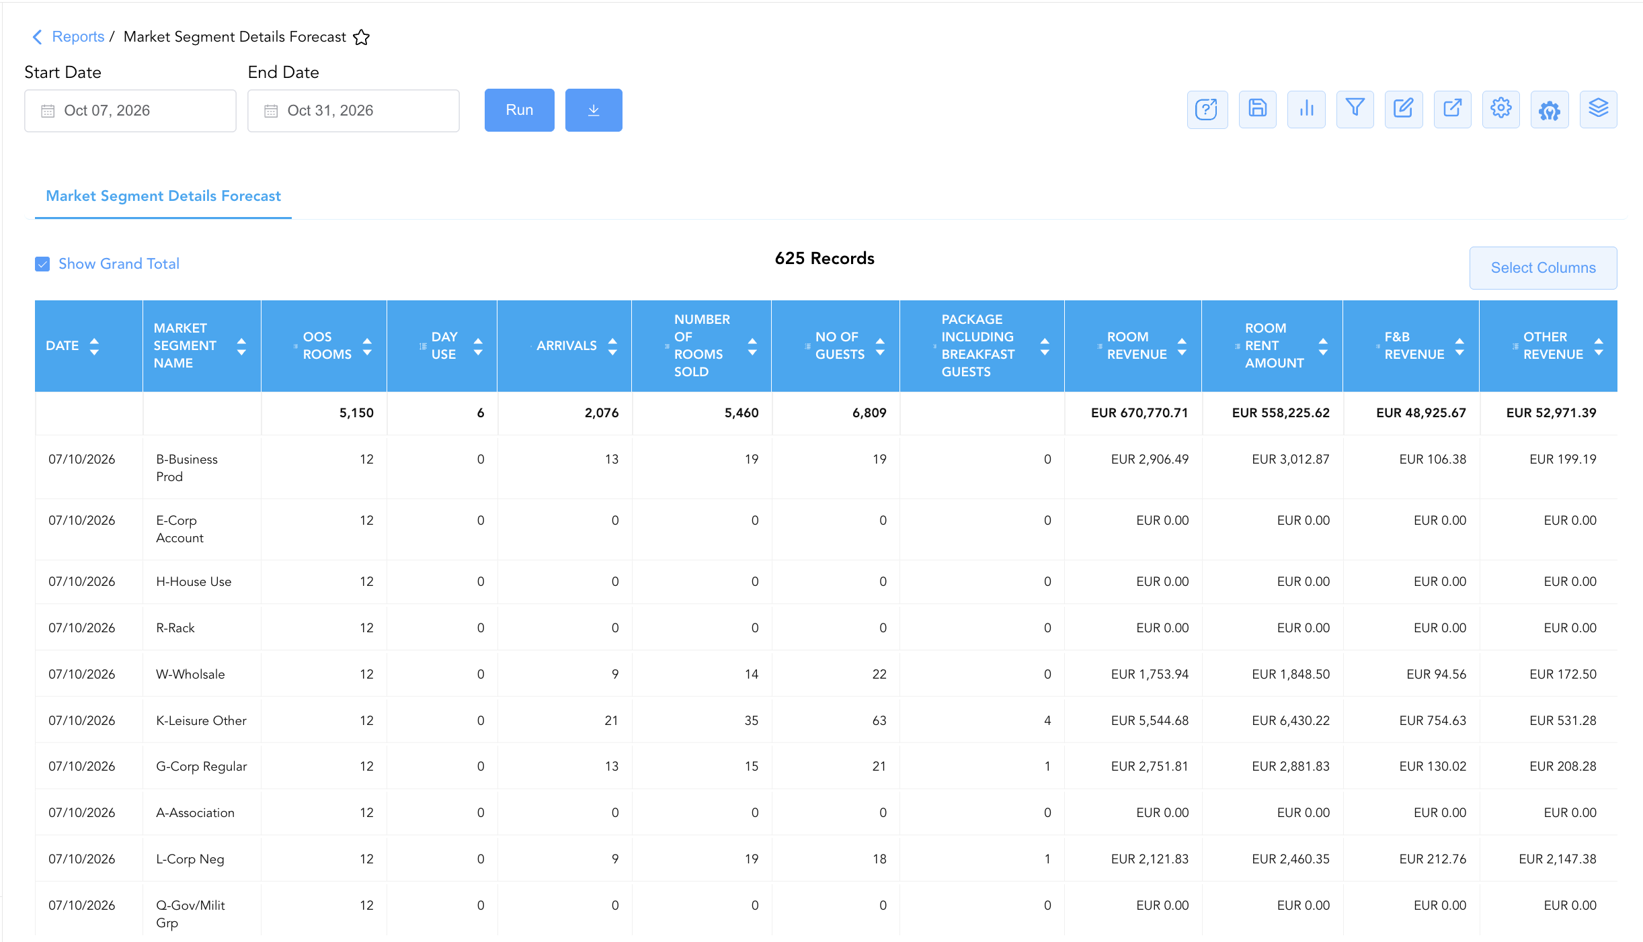The width and height of the screenshot is (1643, 942).
Task: Click the K-Leisure Other segment cell
Action: point(201,720)
